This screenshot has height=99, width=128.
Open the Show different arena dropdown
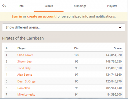[64, 27]
